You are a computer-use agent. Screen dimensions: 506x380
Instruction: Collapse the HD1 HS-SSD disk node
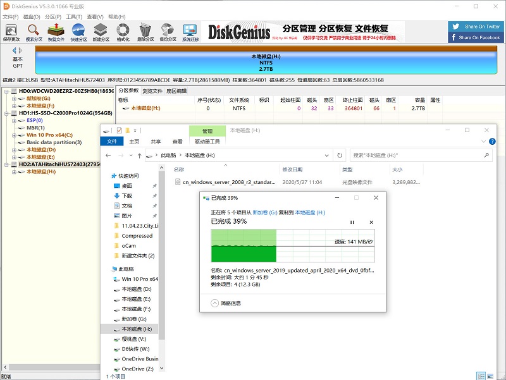pyautogui.click(x=6, y=113)
